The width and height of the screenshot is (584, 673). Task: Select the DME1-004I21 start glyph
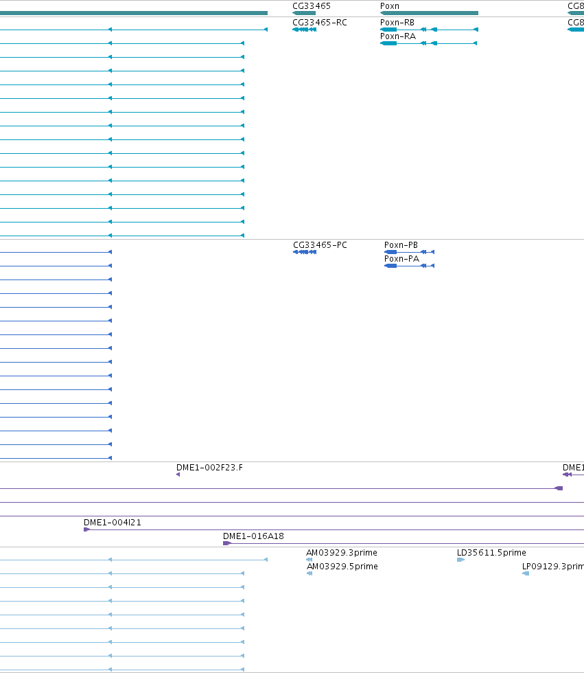point(86,529)
